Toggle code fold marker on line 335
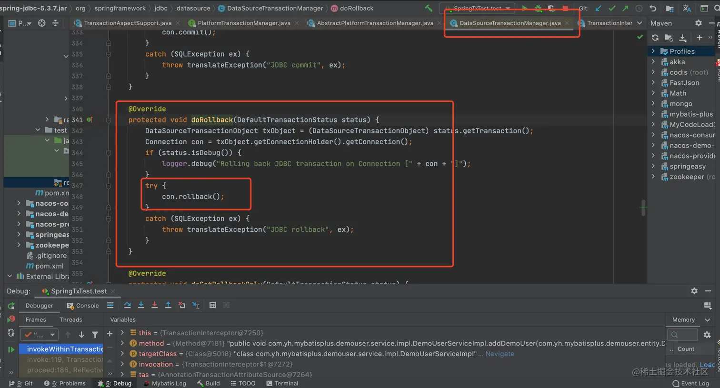This screenshot has width=720, height=388. (109, 54)
